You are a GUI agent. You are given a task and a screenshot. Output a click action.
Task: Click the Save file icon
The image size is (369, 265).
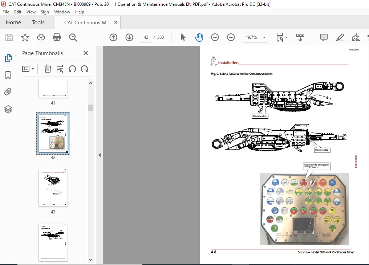click(x=9, y=37)
